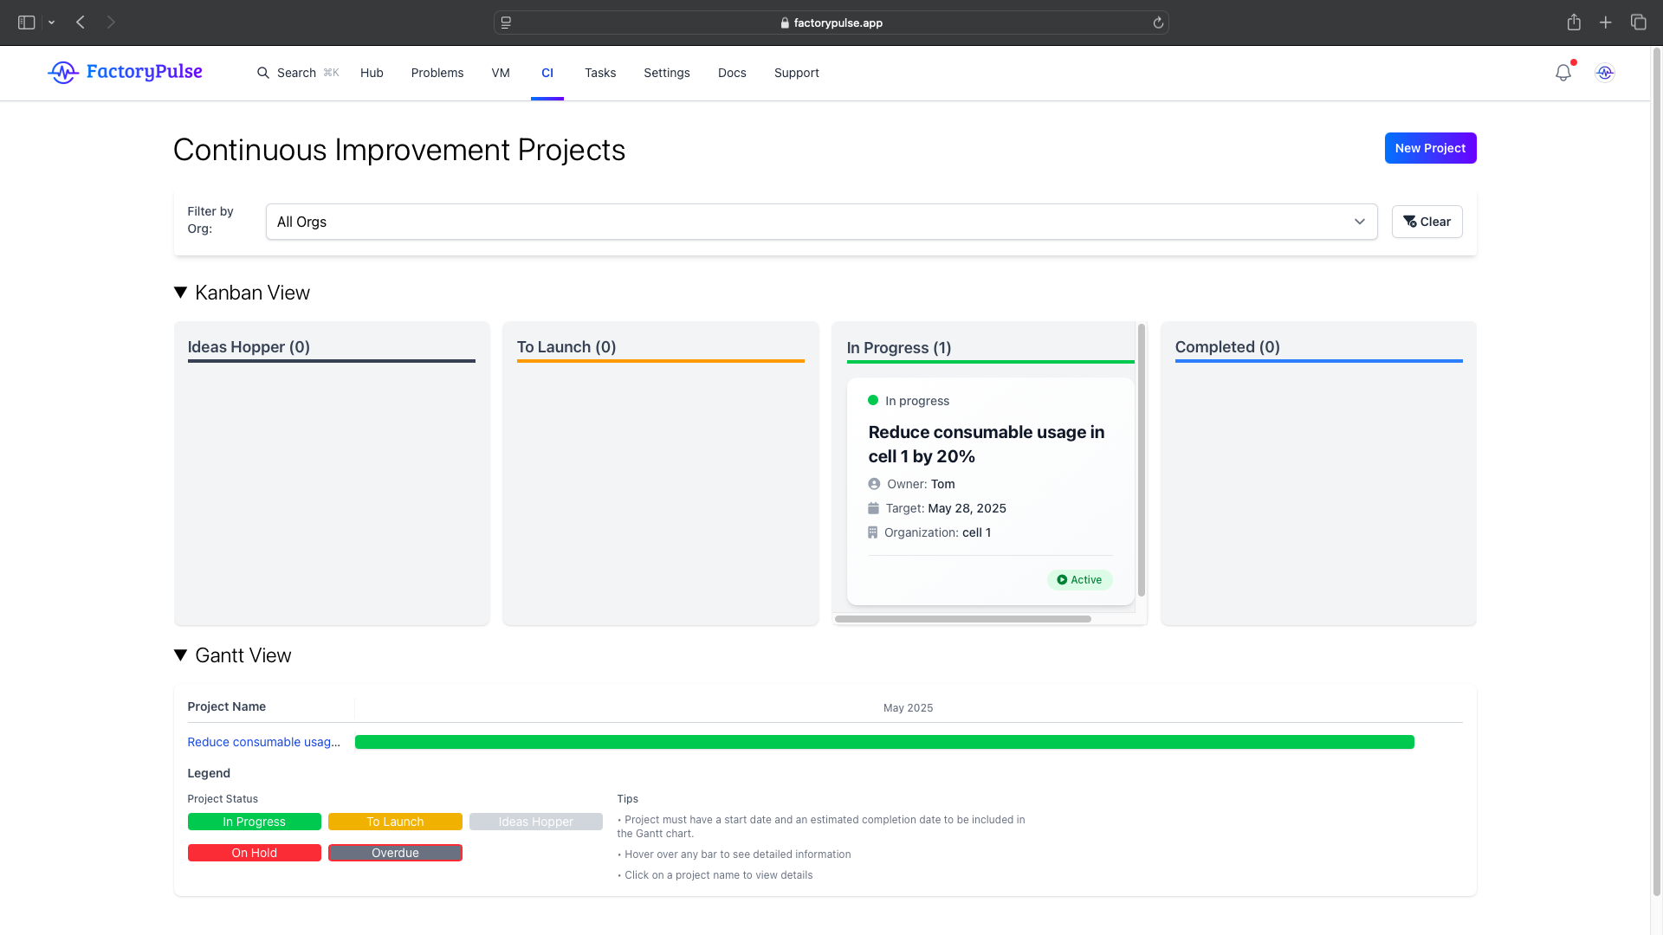Click the page reader icon in address bar

point(507,23)
